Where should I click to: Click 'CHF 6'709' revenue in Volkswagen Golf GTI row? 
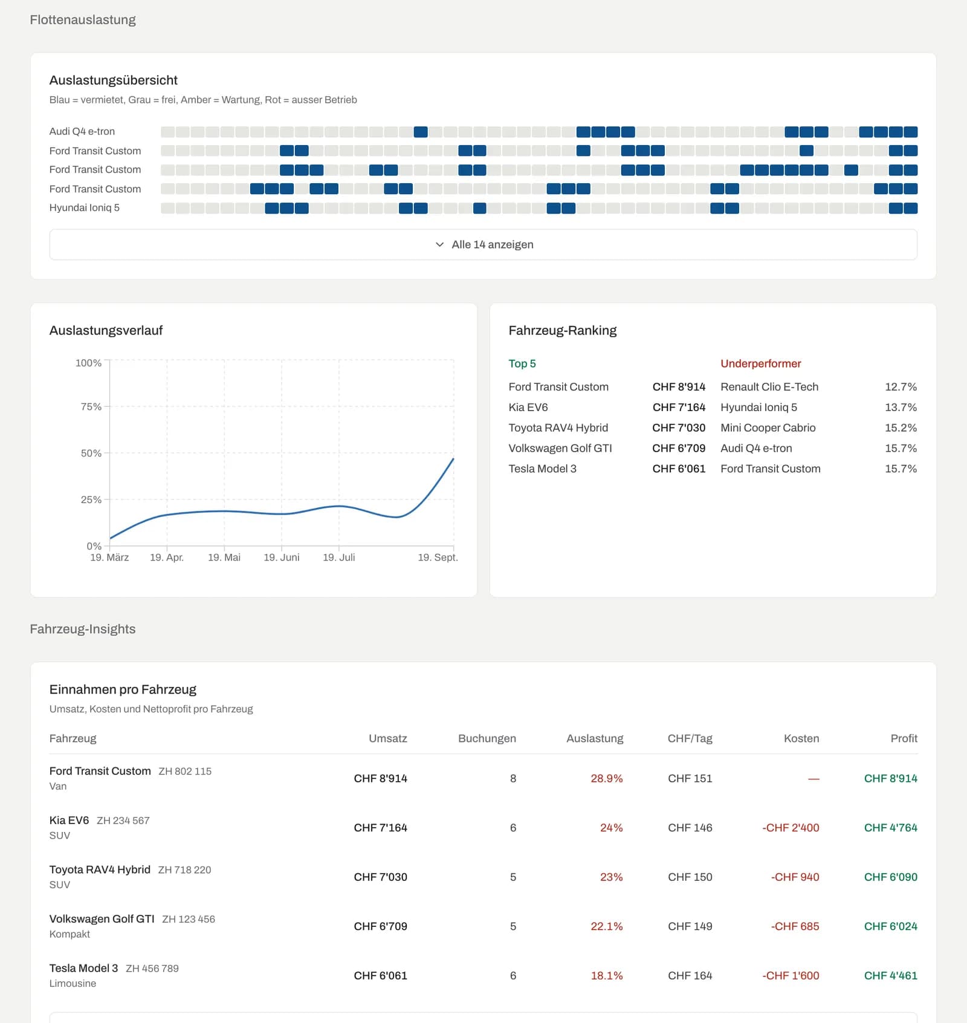click(x=381, y=926)
